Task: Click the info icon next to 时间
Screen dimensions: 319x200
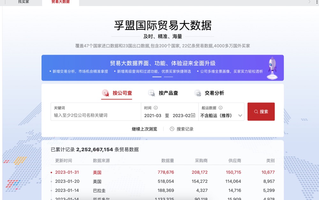Action: tap(156, 107)
